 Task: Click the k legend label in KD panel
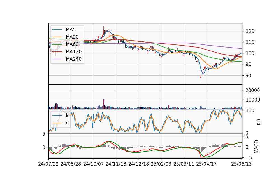point(67,116)
